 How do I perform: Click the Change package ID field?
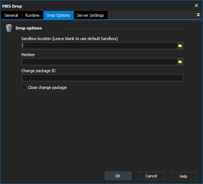tap(102, 78)
